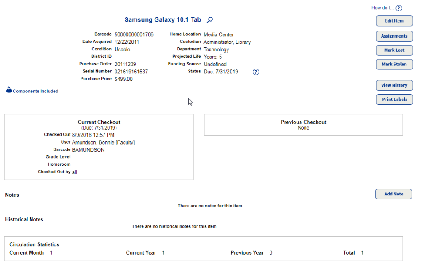Click the Projected Life value Years: 5

[x=213, y=57]
